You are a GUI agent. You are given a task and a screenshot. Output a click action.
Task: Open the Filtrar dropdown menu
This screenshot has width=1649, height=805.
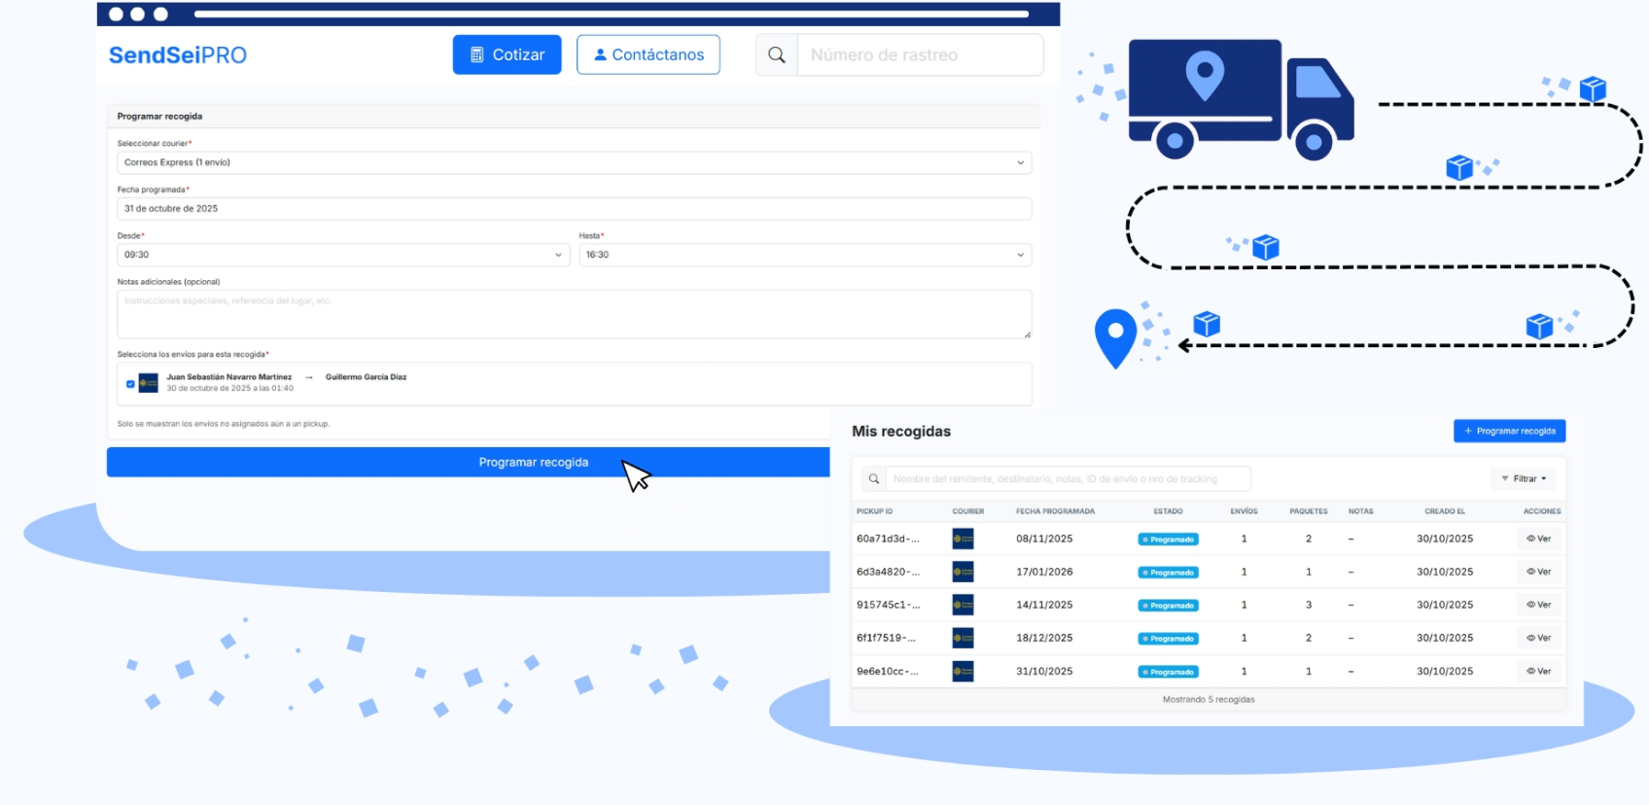1524,479
